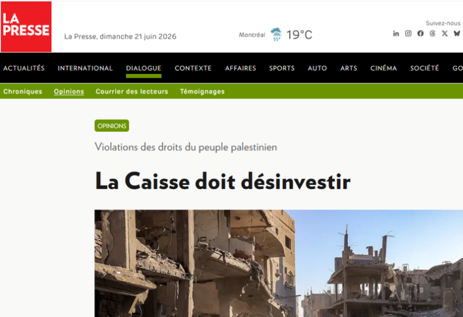Screen dimensions: 463x317
Task: Click the 'Suivez-nous' label
Action: click(x=443, y=23)
